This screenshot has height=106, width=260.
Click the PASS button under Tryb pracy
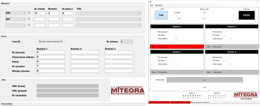click(x=247, y=15)
